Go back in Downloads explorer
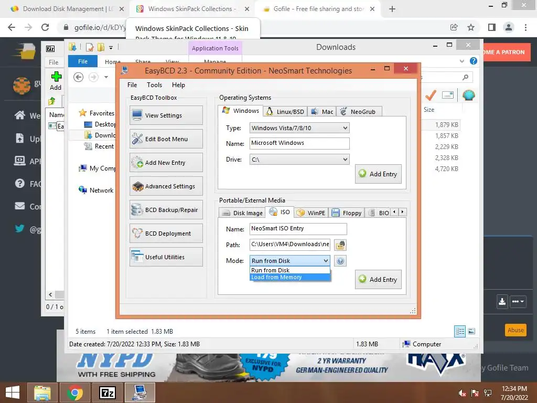Image resolution: width=537 pixels, height=403 pixels. coord(79,77)
